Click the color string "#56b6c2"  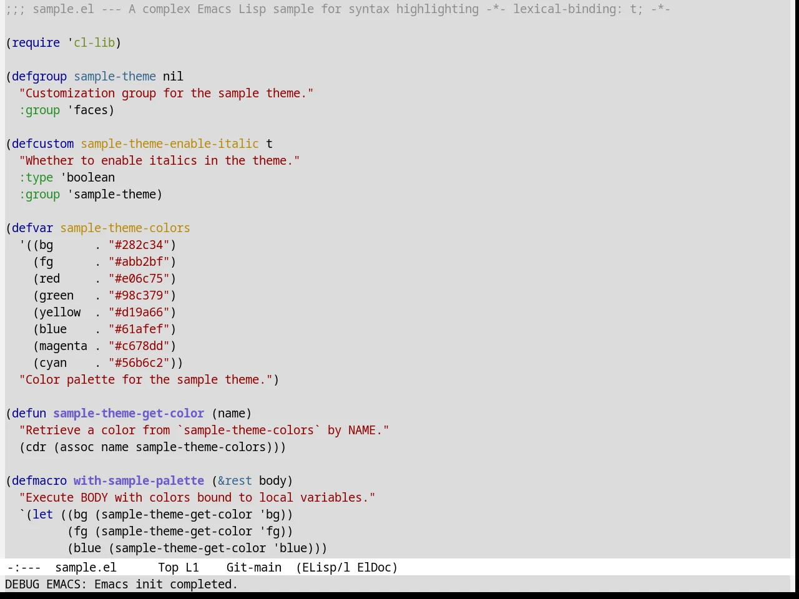click(139, 363)
